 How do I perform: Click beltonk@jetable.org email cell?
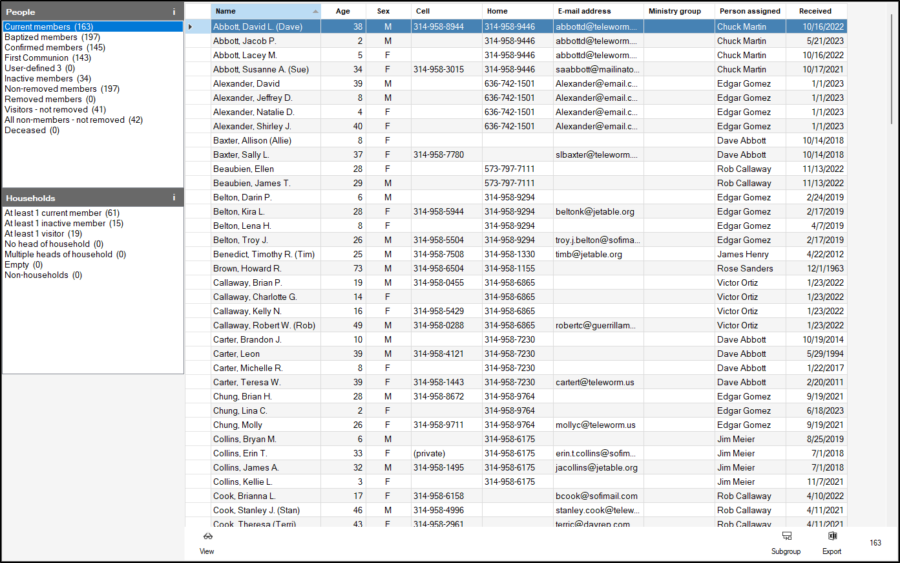coord(595,211)
